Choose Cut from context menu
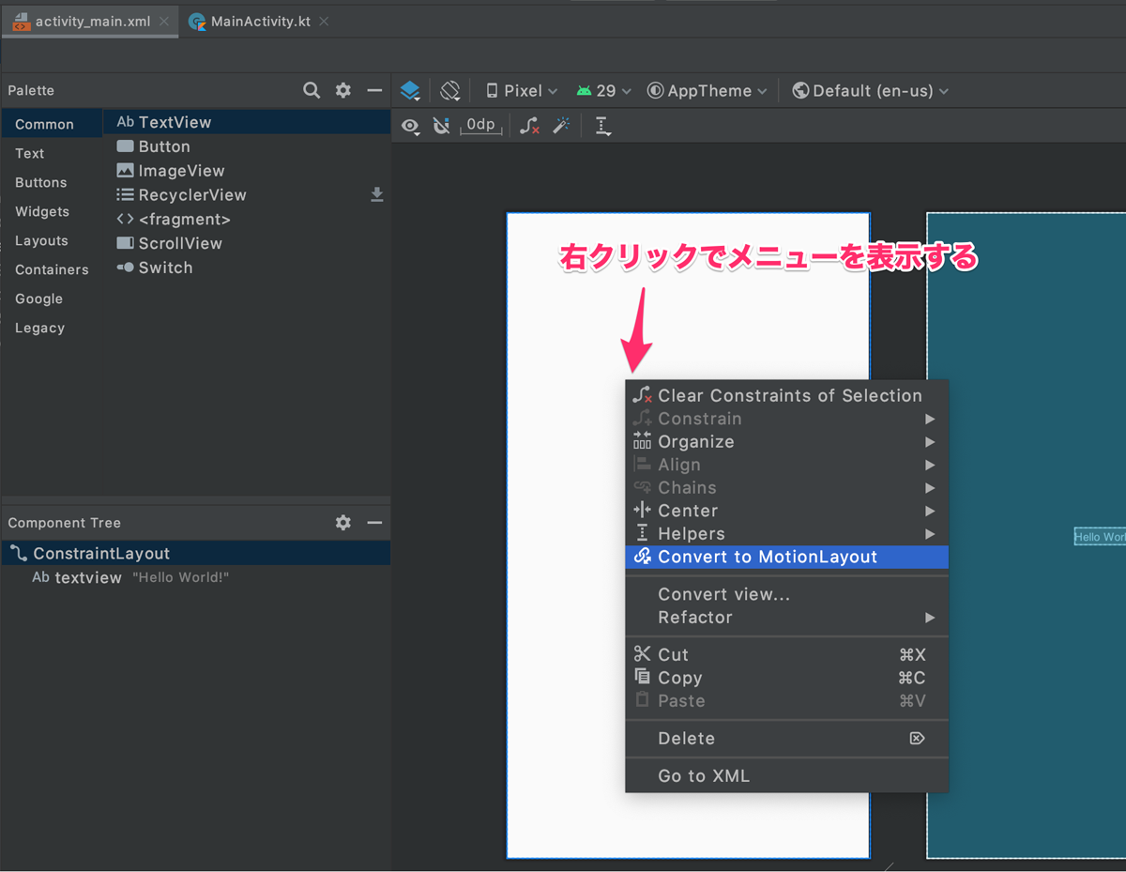1126x872 pixels. coord(787,654)
